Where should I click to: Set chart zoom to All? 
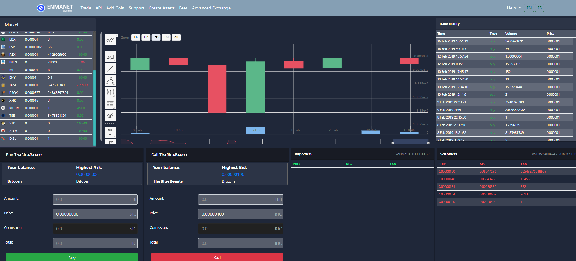point(176,37)
